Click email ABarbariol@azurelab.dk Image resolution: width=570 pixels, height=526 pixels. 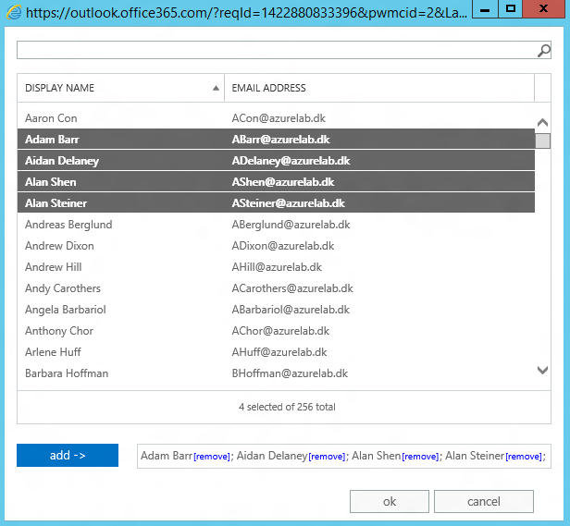pos(291,310)
